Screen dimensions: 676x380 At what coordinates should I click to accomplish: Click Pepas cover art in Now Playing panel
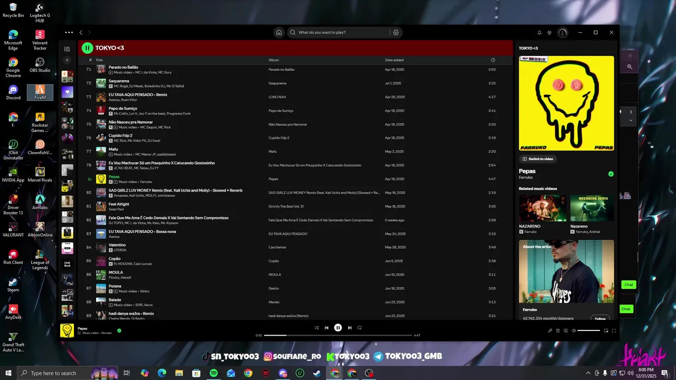pyautogui.click(x=566, y=103)
